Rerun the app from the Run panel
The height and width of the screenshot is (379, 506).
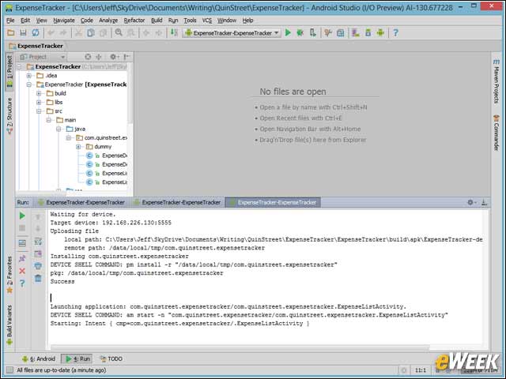pos(22,216)
